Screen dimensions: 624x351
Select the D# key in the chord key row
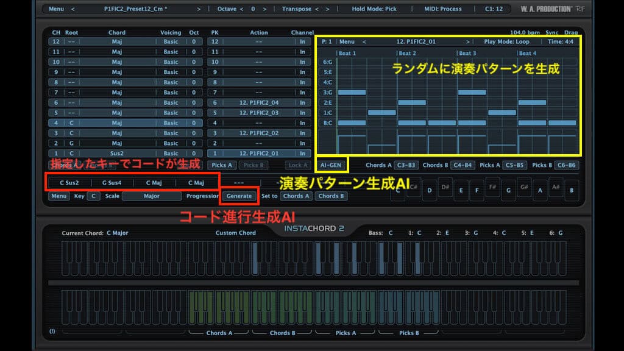(445, 188)
